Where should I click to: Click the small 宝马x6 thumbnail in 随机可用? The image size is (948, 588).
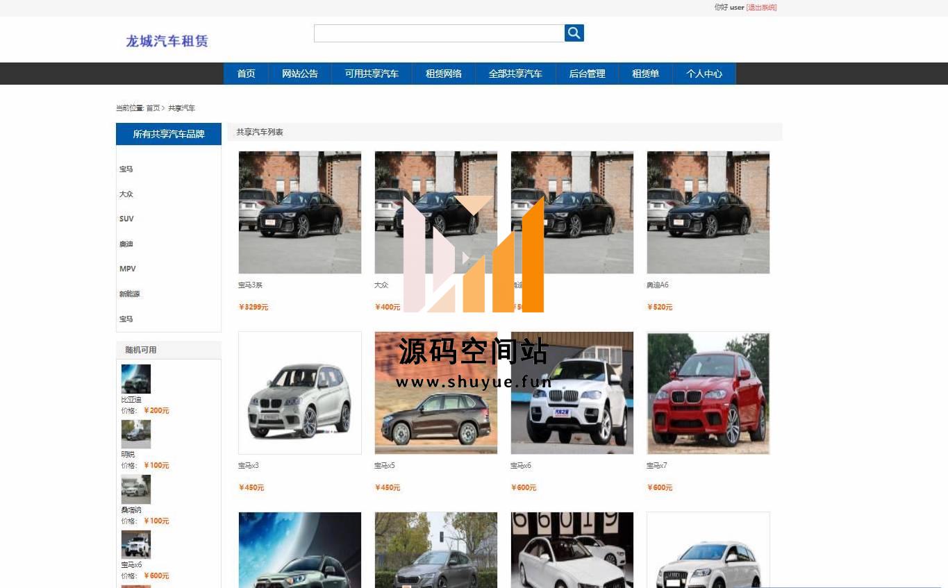(136, 544)
